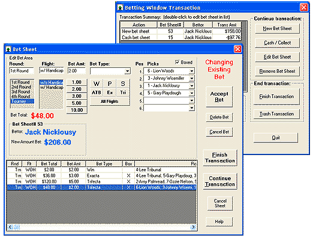The width and height of the screenshot is (313, 238).
Task: Click Trash Transaction button
Action: coord(276,114)
